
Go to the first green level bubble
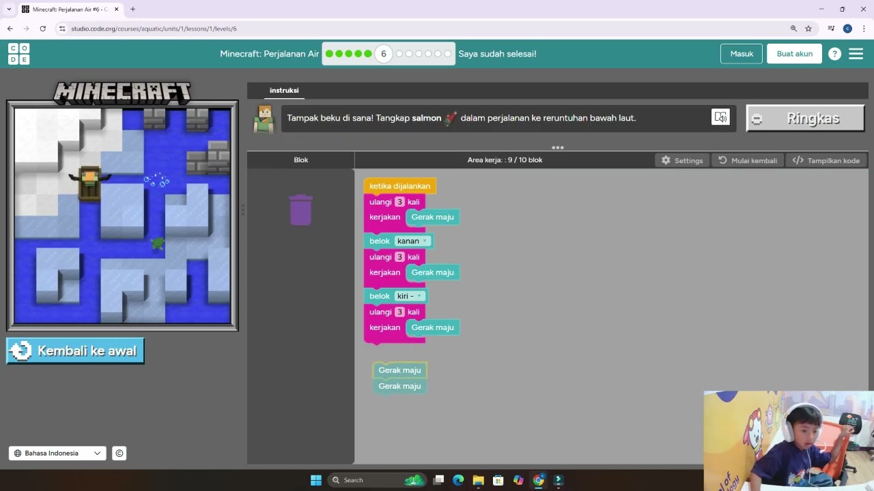click(x=330, y=54)
